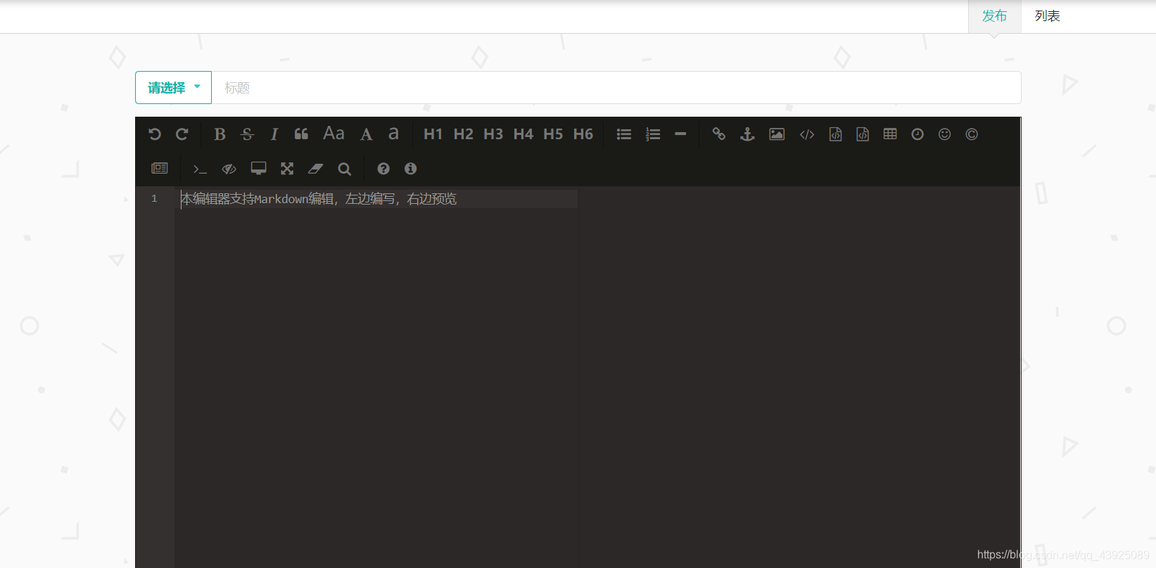Viewport: 1156px width, 568px height.
Task: Insert a code block
Action: point(863,134)
